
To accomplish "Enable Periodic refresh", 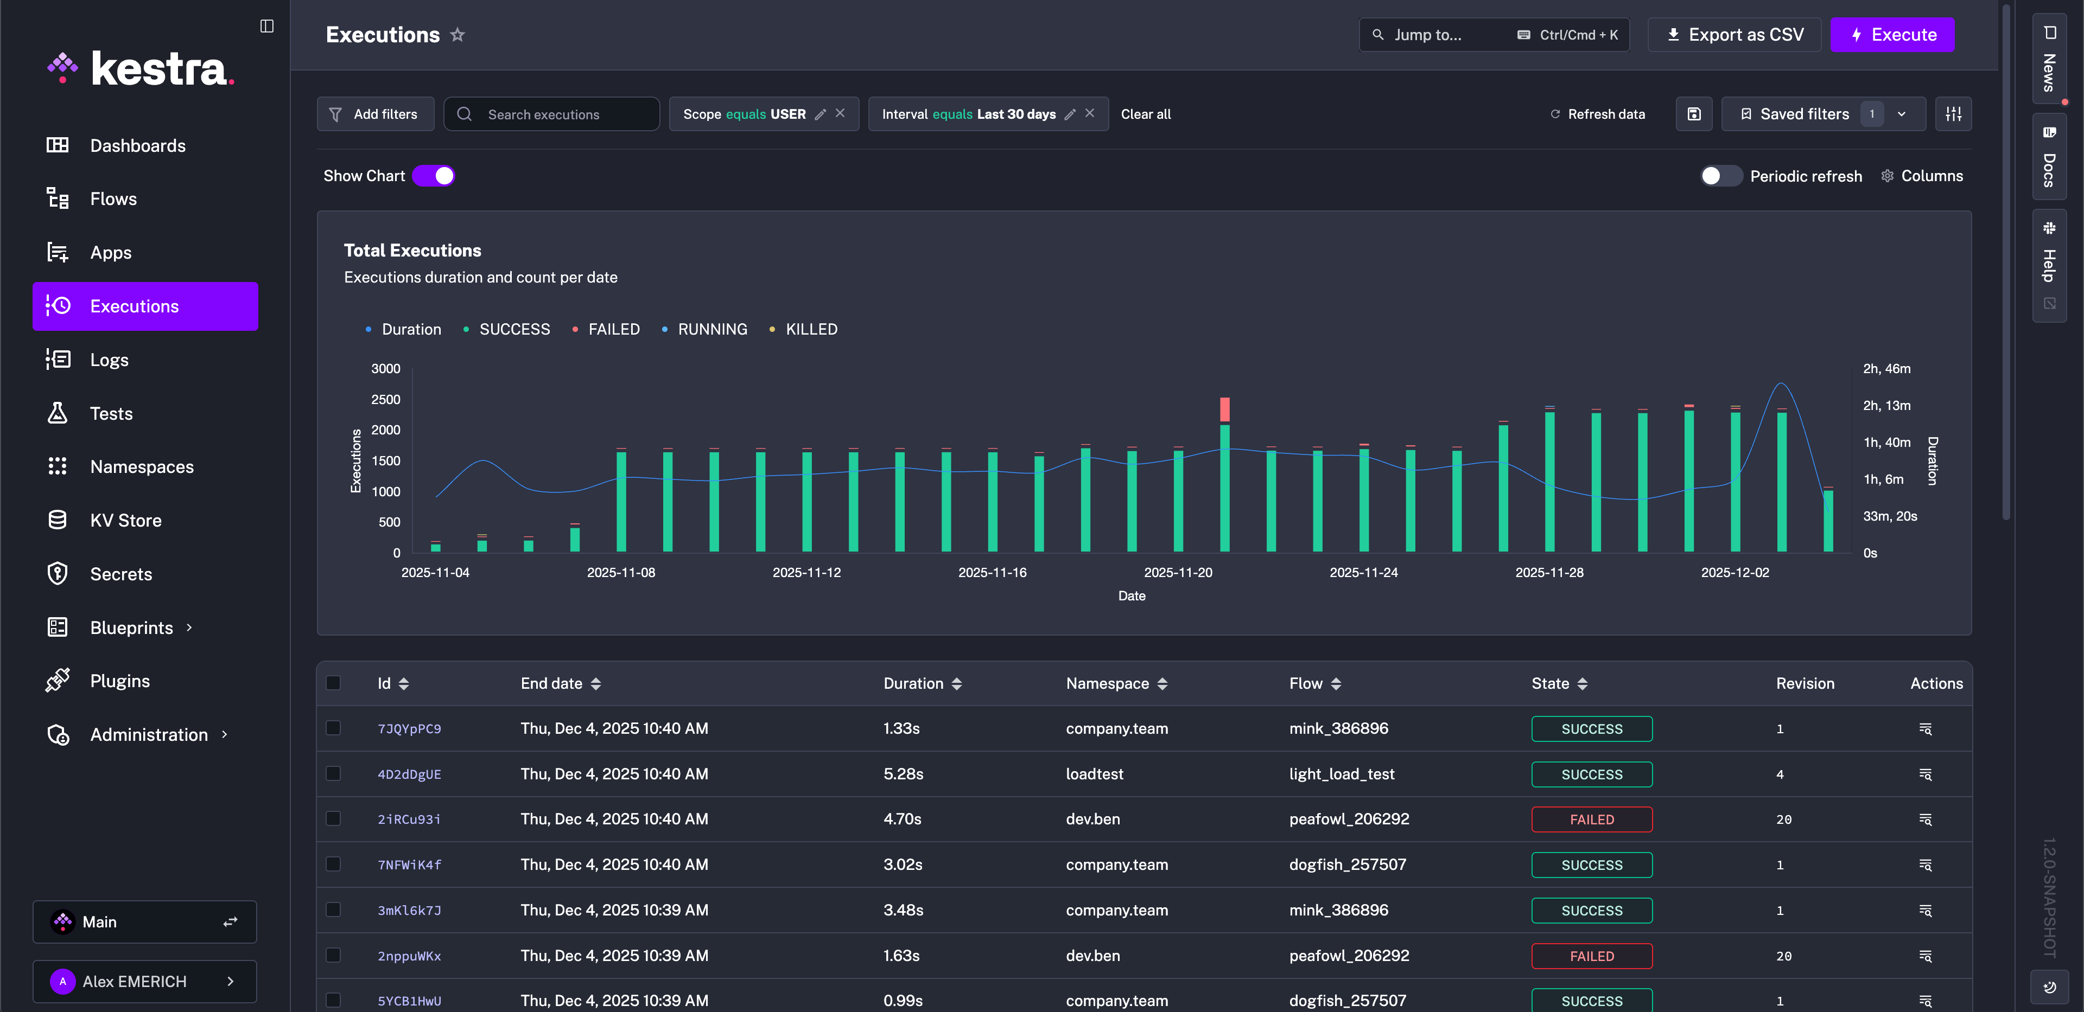I will (1721, 175).
